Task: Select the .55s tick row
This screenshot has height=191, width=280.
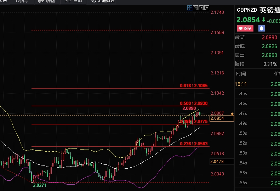Action: pyautogui.click(x=257, y=173)
